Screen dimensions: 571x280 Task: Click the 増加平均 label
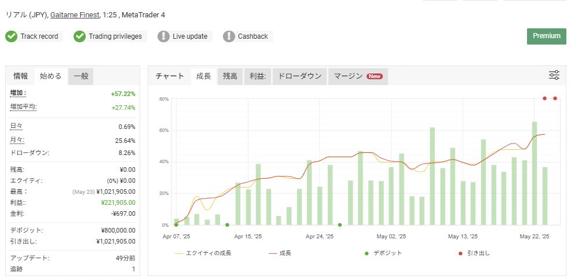tap(24, 107)
